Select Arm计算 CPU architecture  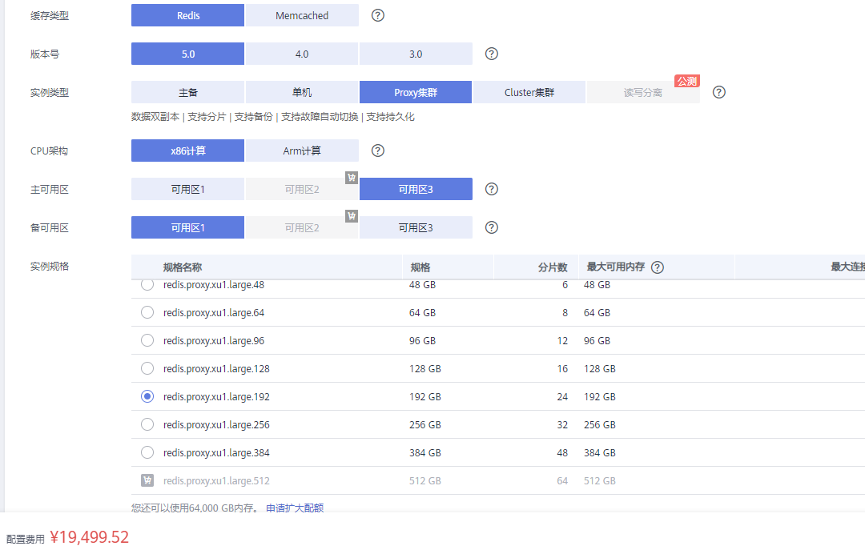click(x=302, y=151)
